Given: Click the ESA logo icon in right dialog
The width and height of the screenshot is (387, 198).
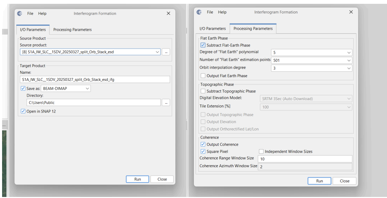Looking at the screenshot, I should click(199, 12).
